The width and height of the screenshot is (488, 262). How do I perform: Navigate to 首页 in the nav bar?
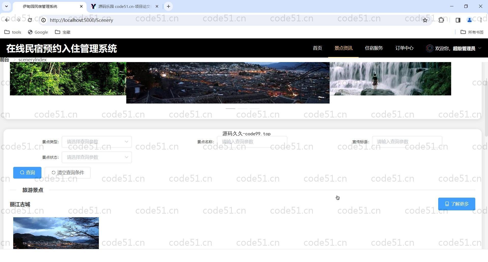point(317,48)
